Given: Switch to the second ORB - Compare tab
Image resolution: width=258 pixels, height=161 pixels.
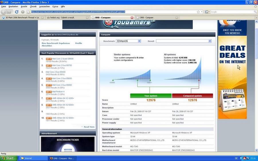Looking at the screenshot, I should [x=157, y=17].
